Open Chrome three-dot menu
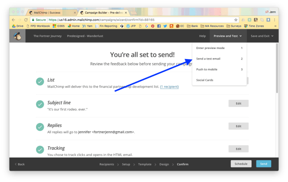 [x=274, y=20]
